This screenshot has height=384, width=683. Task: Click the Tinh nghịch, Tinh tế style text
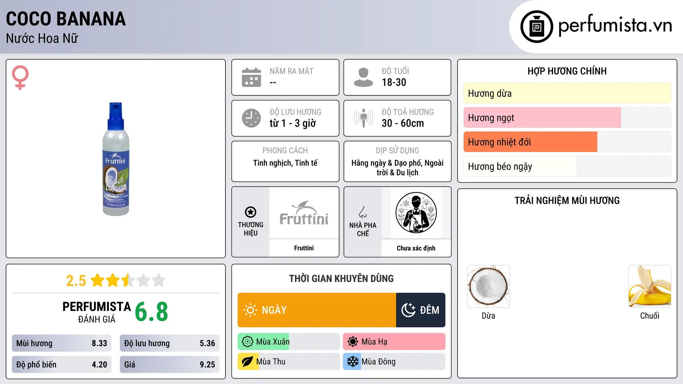click(285, 163)
